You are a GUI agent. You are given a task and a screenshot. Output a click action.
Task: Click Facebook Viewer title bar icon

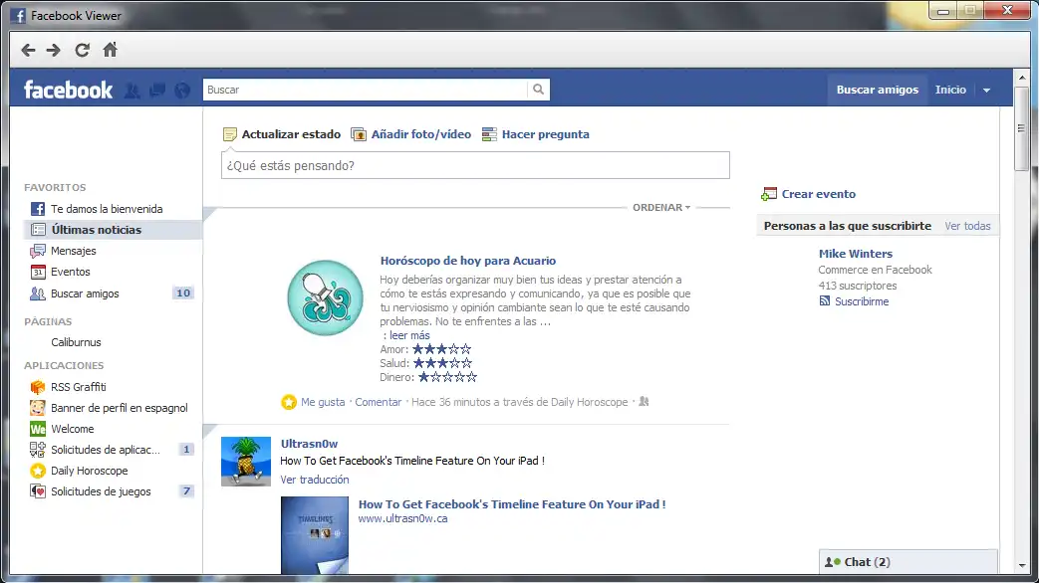pos(19,15)
